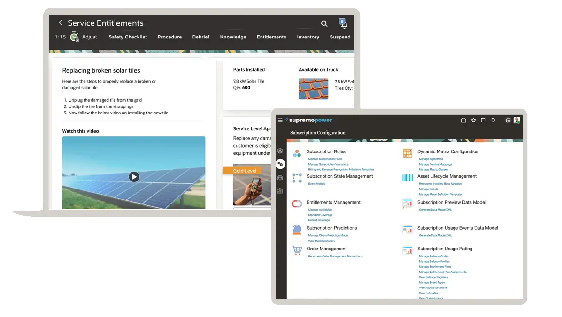Click the Adjust timer icon
Screen dimensions: 562x317
coord(75,37)
